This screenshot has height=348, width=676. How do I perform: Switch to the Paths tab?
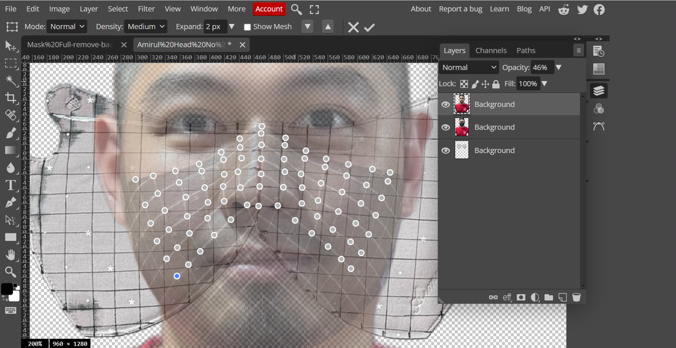point(526,50)
